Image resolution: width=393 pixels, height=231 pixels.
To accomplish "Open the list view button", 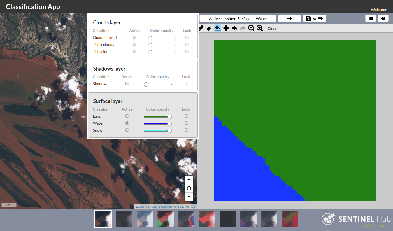I will (371, 18).
